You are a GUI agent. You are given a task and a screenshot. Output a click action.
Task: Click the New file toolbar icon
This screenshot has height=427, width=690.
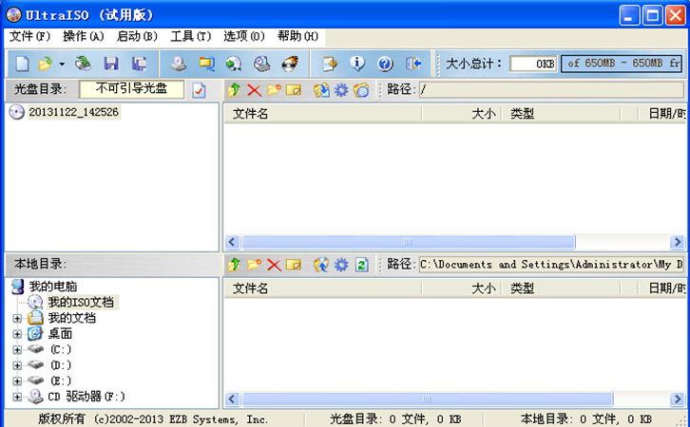point(22,64)
